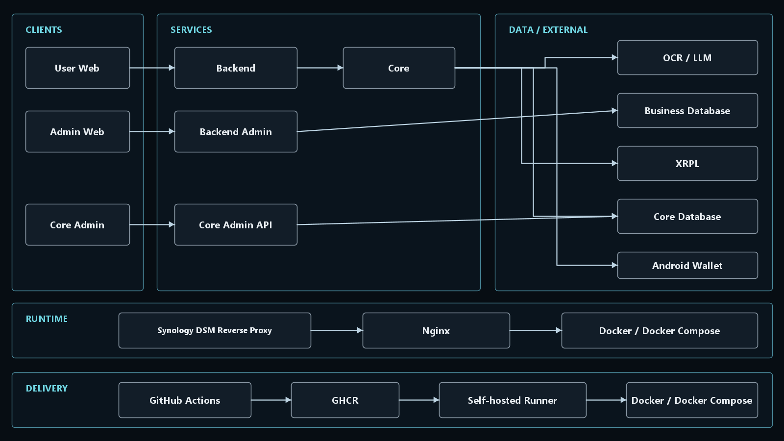
Task: Click the User Web client box
Action: click(77, 68)
